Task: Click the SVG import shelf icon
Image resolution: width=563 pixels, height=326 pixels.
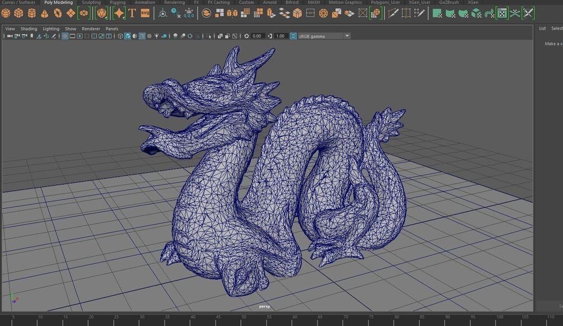Action: [x=145, y=13]
